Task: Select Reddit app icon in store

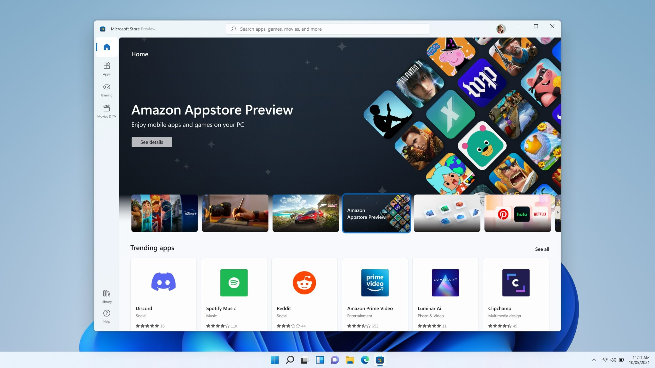Action: (x=304, y=282)
